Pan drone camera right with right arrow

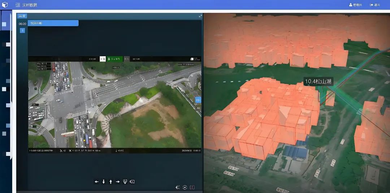118,182
